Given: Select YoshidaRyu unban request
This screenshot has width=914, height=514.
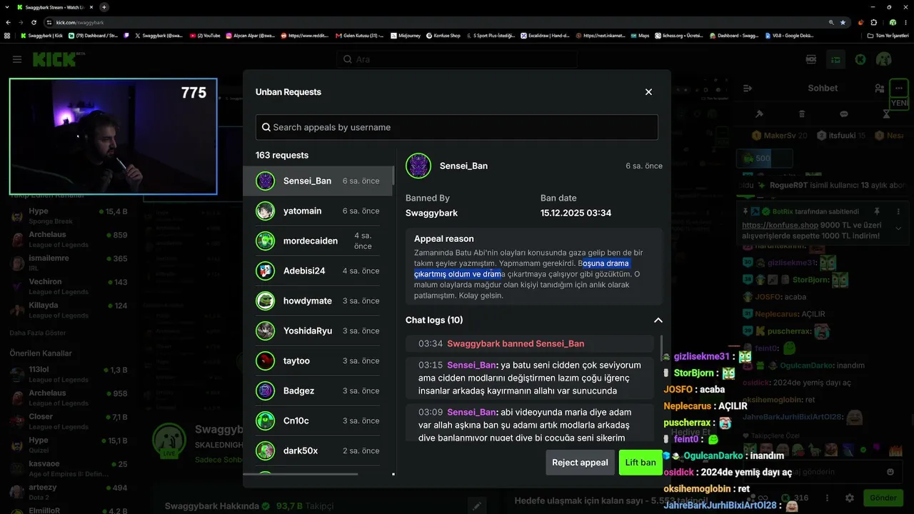Looking at the screenshot, I should (x=318, y=331).
